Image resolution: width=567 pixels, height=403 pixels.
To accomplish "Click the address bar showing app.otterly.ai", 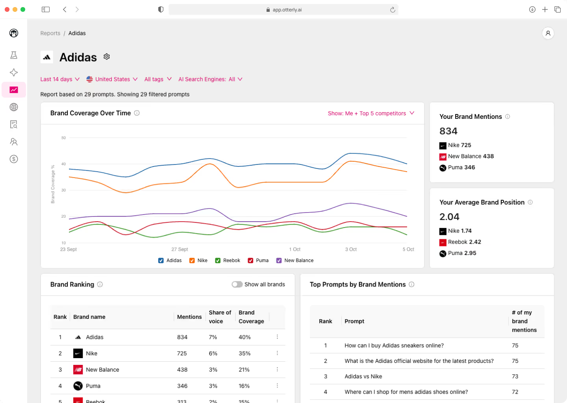I will coord(283,9).
